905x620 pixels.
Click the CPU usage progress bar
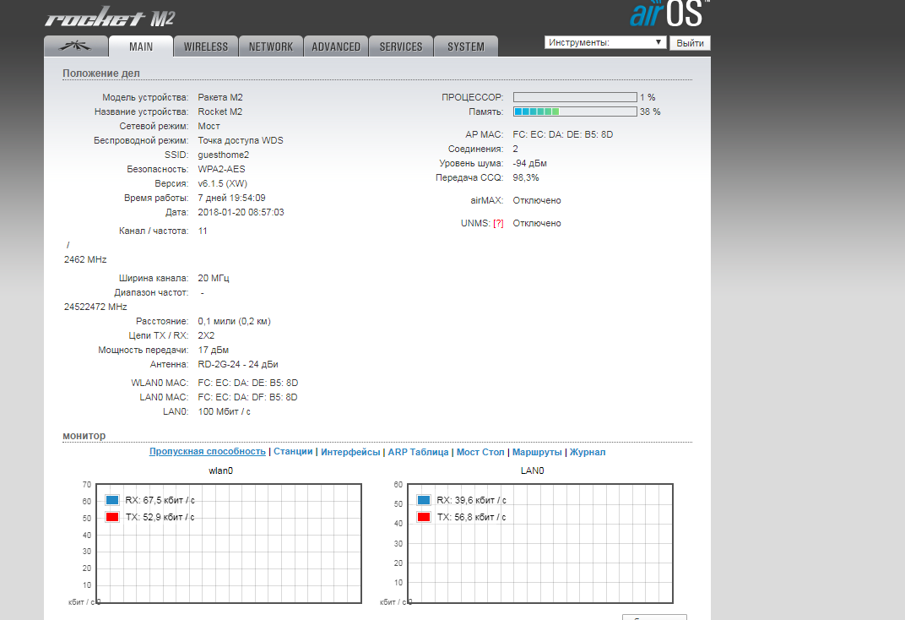575,97
